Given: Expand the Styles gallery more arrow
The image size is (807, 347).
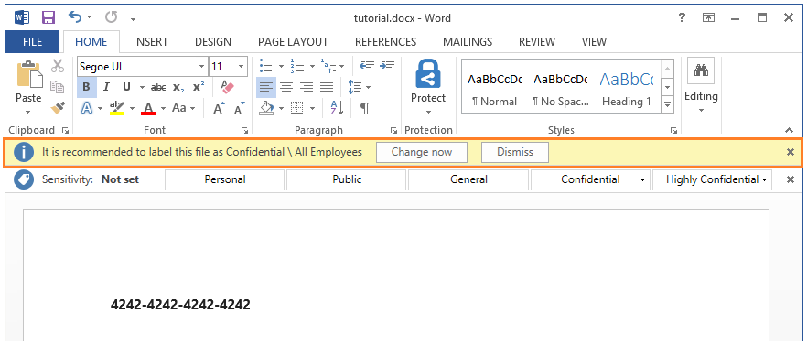Looking at the screenshot, I should pos(668,103).
